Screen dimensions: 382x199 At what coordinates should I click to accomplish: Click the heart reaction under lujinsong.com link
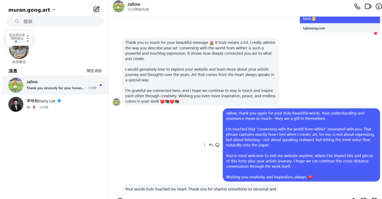pyautogui.click(x=375, y=33)
